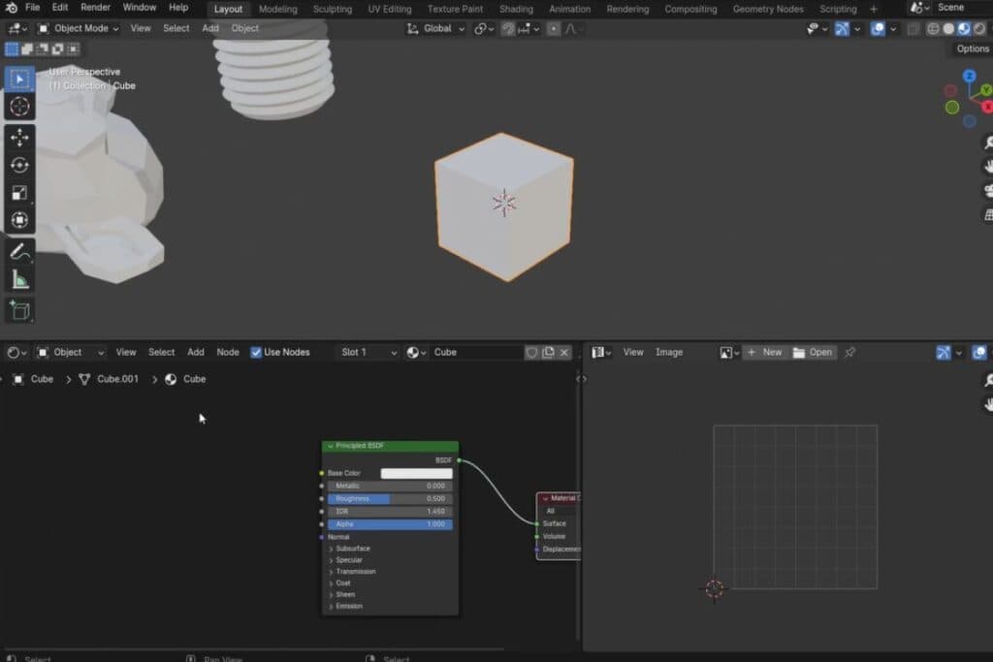This screenshot has height=662, width=993.
Task: Switch to the Shading workspace tab
Action: [x=516, y=9]
